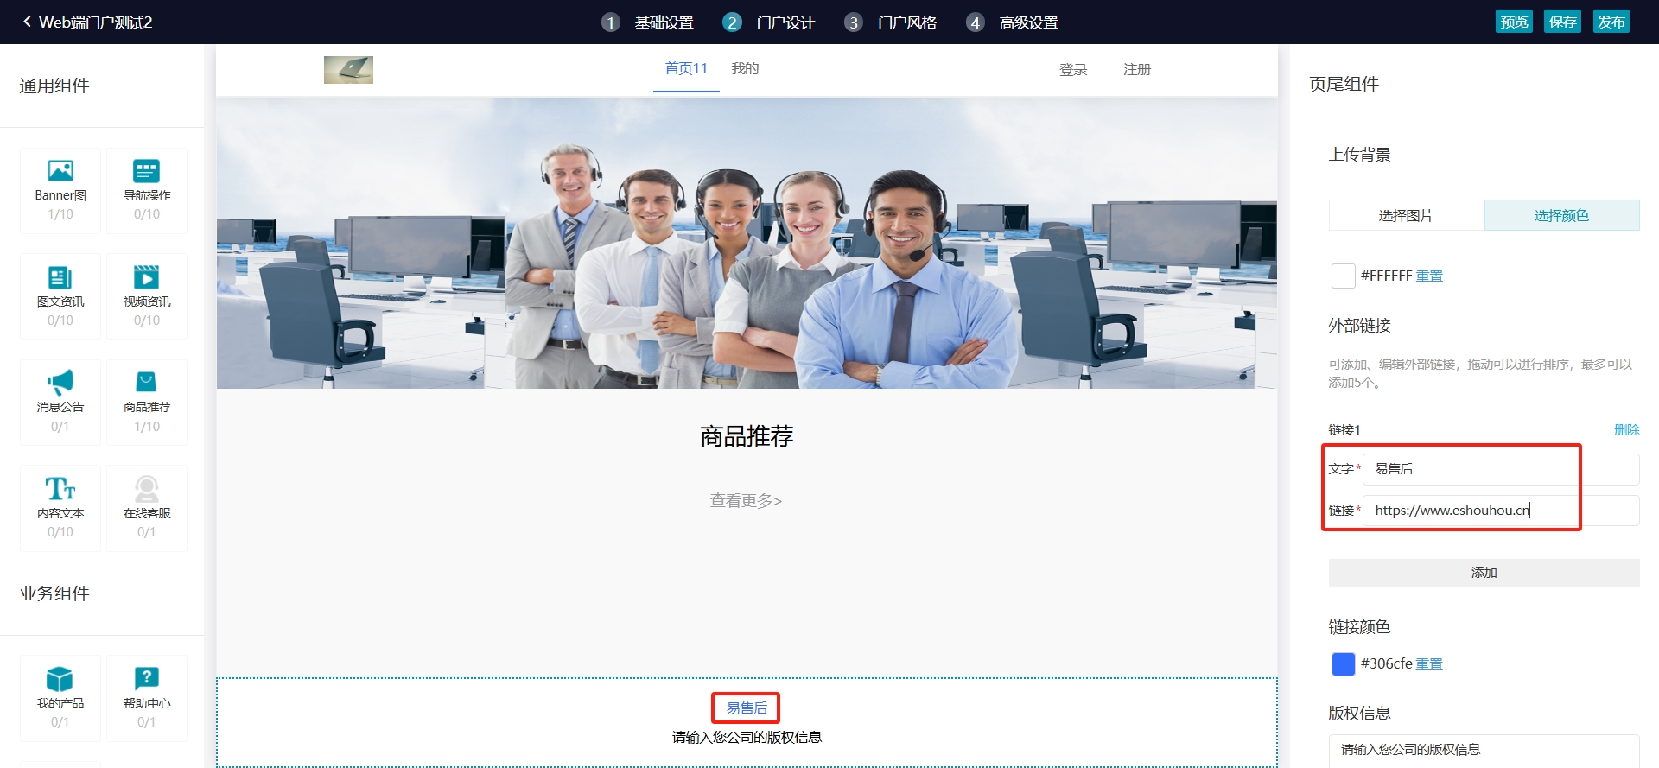
Task: Select the 商品推荐 heading in preview
Action: click(747, 436)
